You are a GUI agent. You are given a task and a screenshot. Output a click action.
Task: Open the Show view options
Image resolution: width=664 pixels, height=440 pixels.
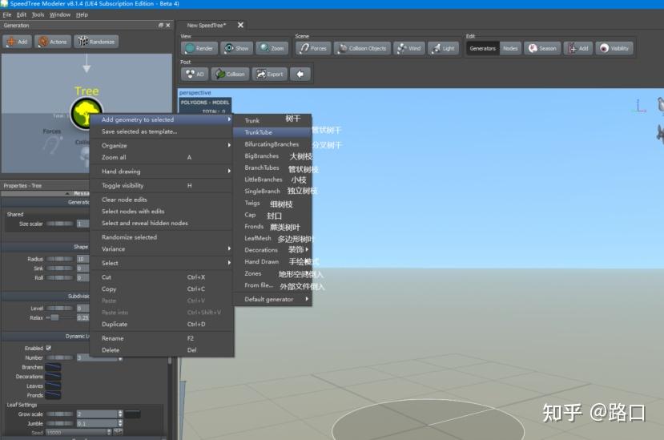pyautogui.click(x=237, y=48)
